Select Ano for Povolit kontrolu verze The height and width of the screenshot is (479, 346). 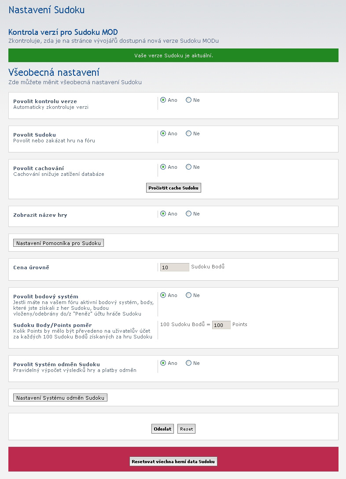tap(163, 100)
